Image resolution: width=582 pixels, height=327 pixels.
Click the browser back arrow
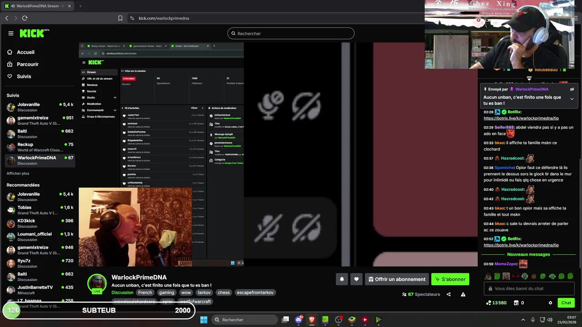coord(7,18)
